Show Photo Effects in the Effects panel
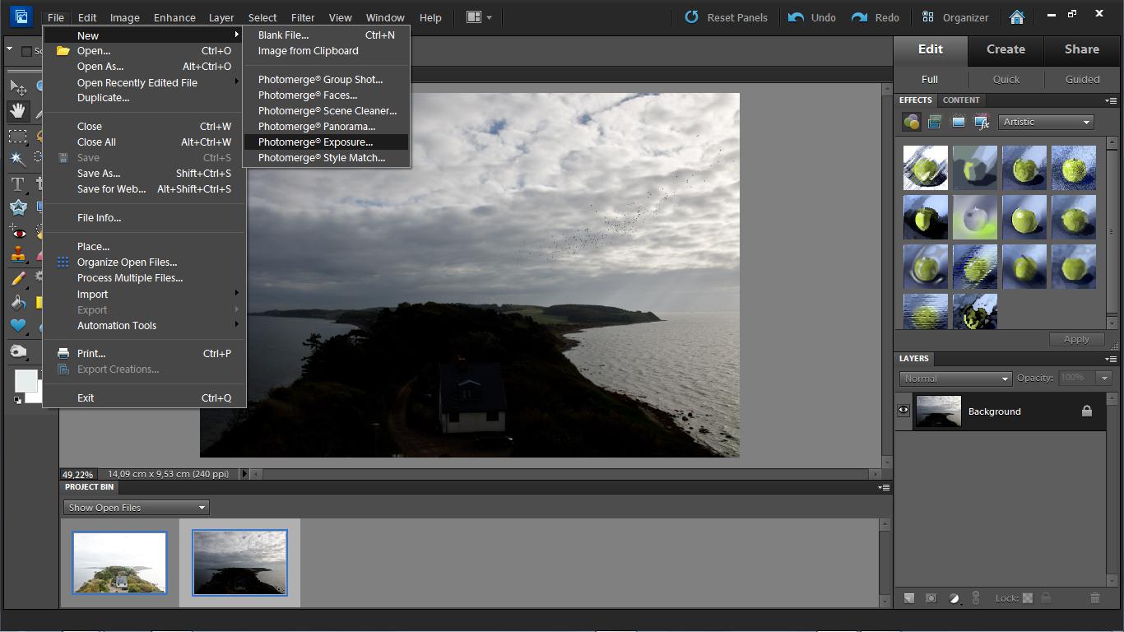This screenshot has height=632, width=1124. pos(959,123)
